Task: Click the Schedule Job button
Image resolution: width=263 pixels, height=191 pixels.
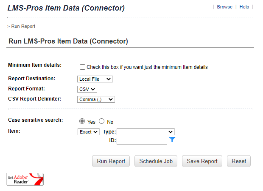Action: point(156,161)
